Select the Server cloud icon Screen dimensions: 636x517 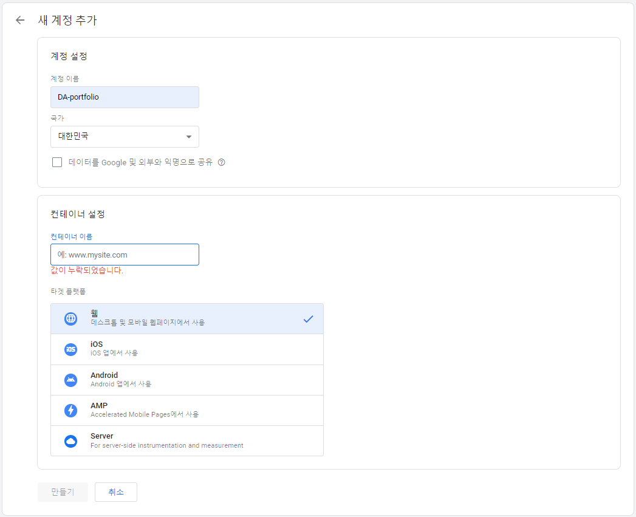tap(71, 441)
